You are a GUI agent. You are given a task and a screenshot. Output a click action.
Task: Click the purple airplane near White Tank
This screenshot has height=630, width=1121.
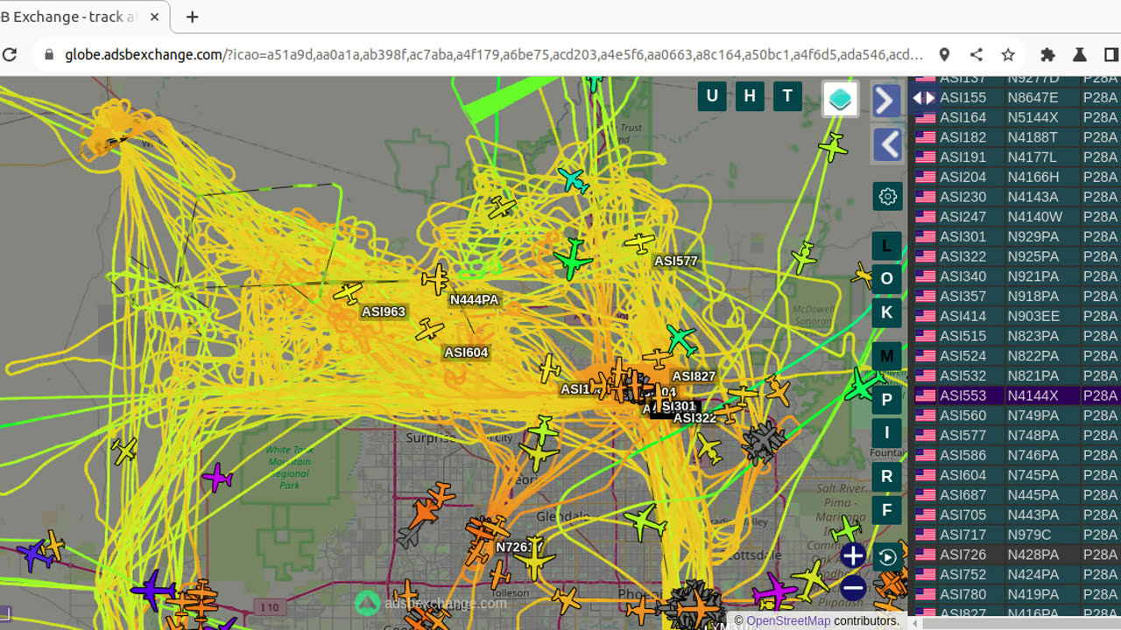[x=216, y=478]
